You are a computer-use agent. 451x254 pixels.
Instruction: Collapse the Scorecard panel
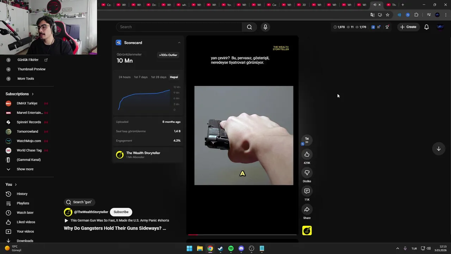coord(179,43)
